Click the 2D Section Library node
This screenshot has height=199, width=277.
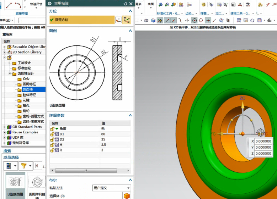27,52
